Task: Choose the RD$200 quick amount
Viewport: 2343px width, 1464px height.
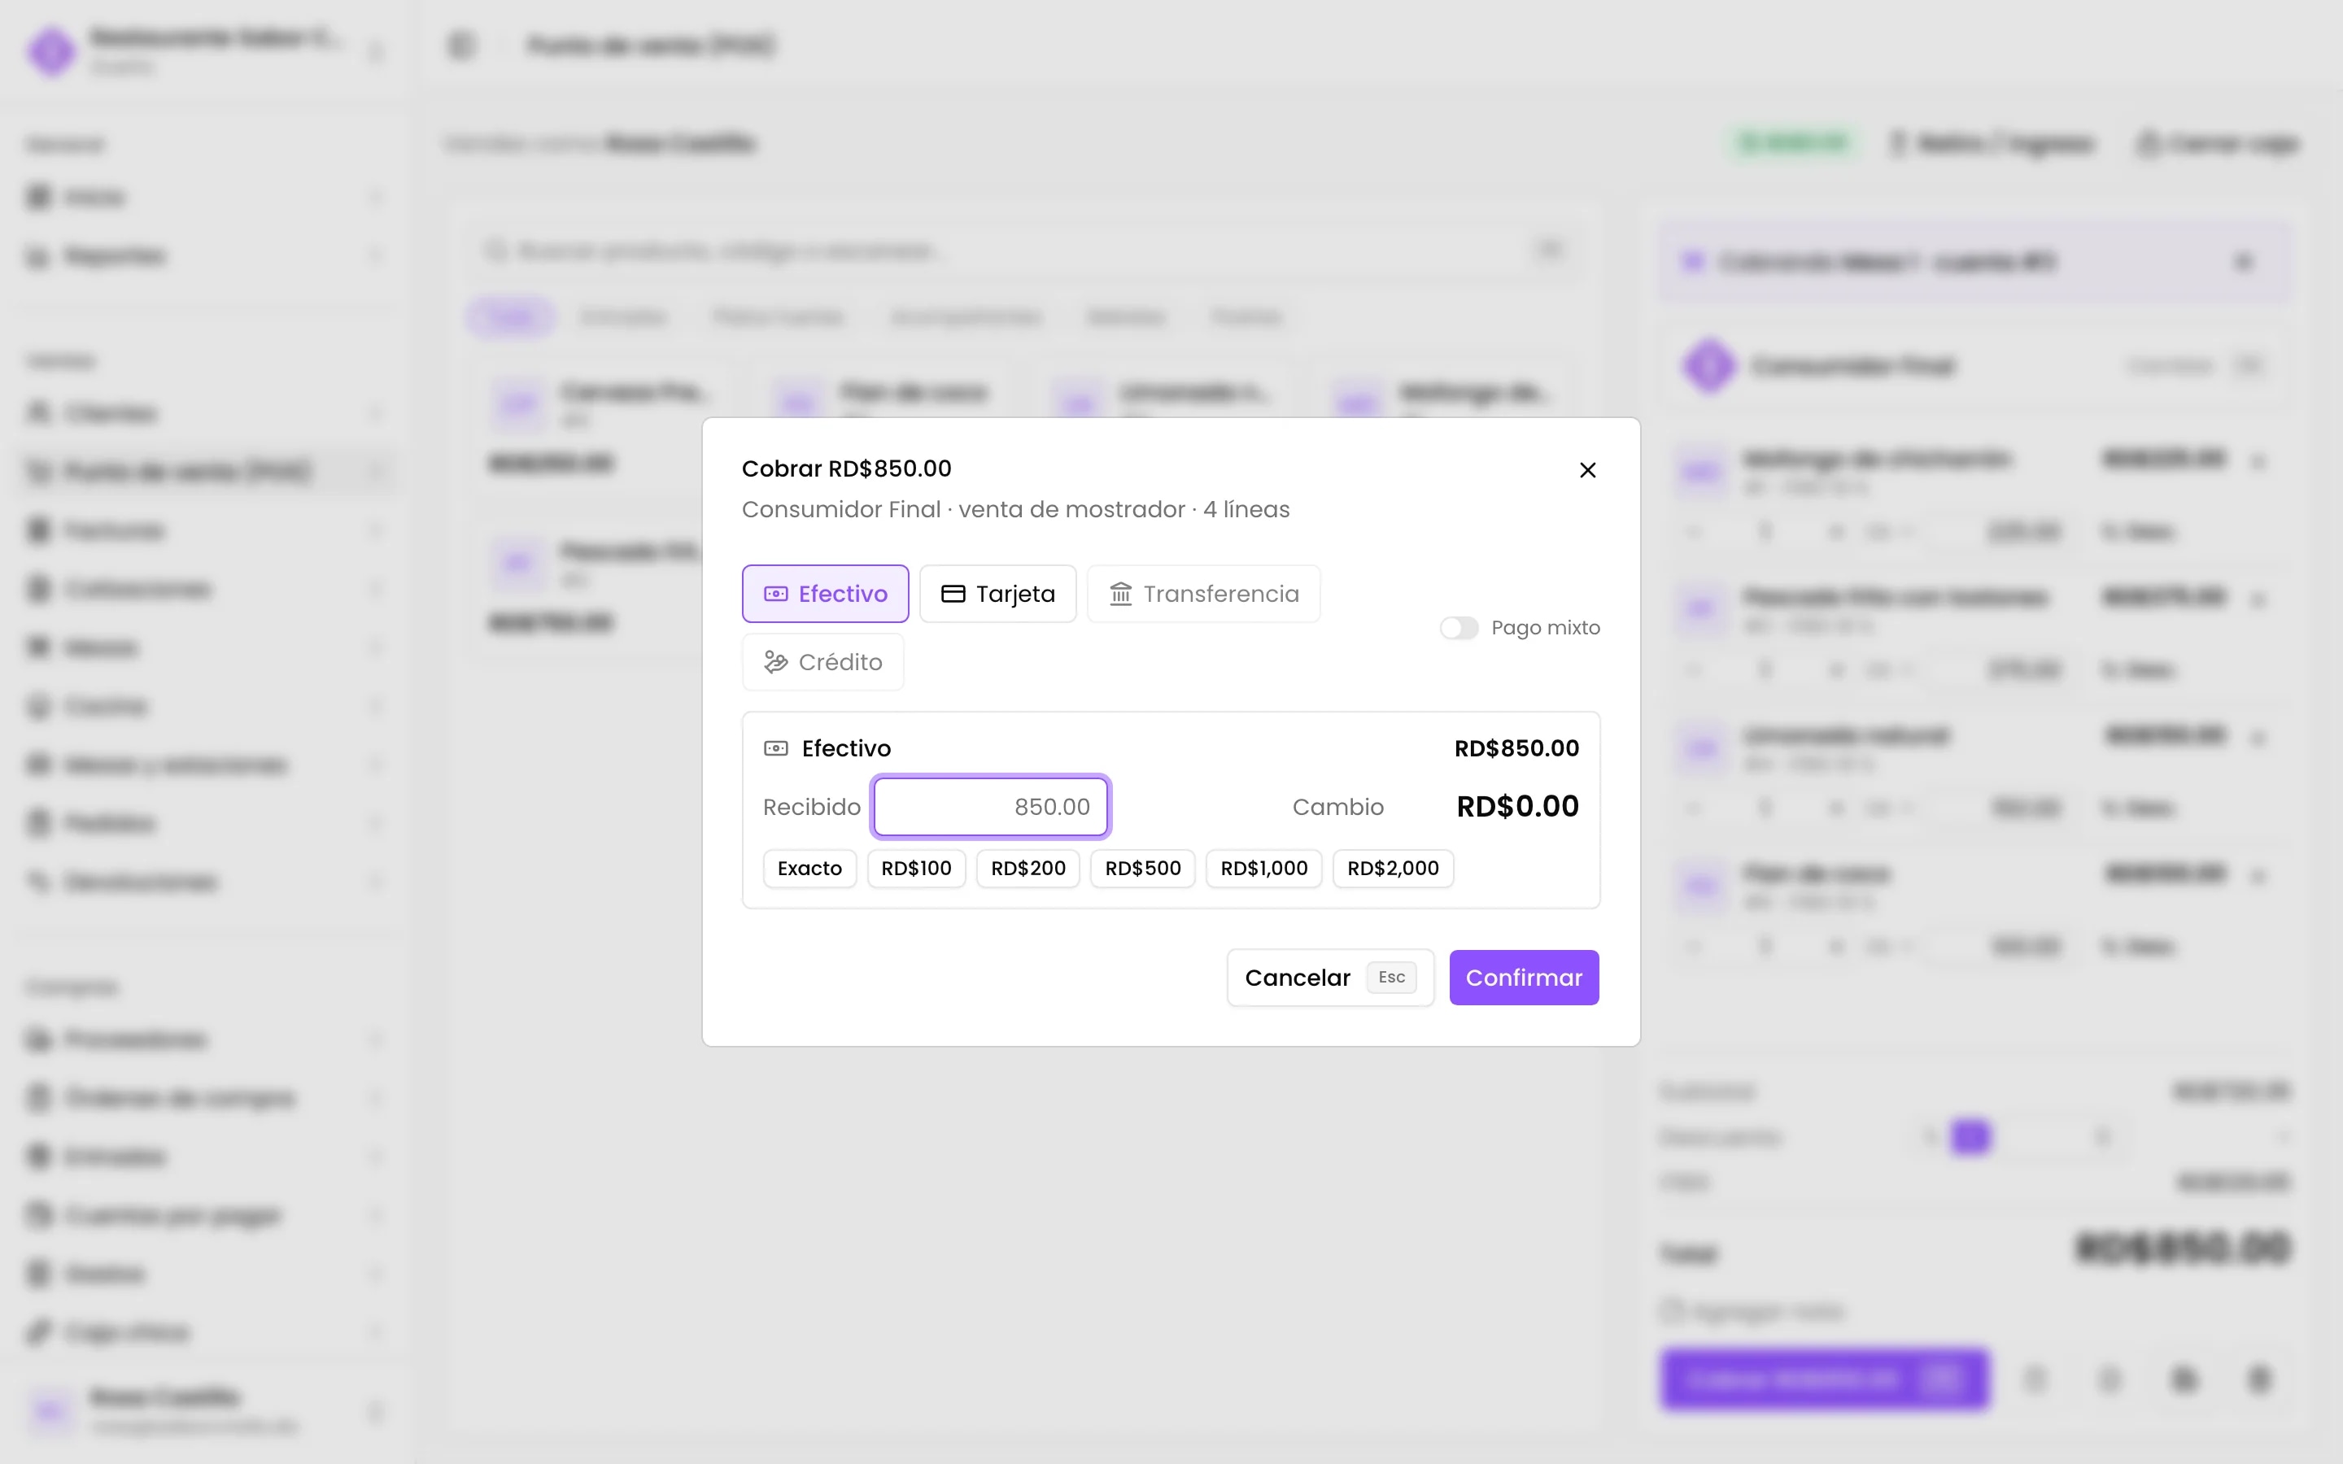Action: coord(1028,869)
